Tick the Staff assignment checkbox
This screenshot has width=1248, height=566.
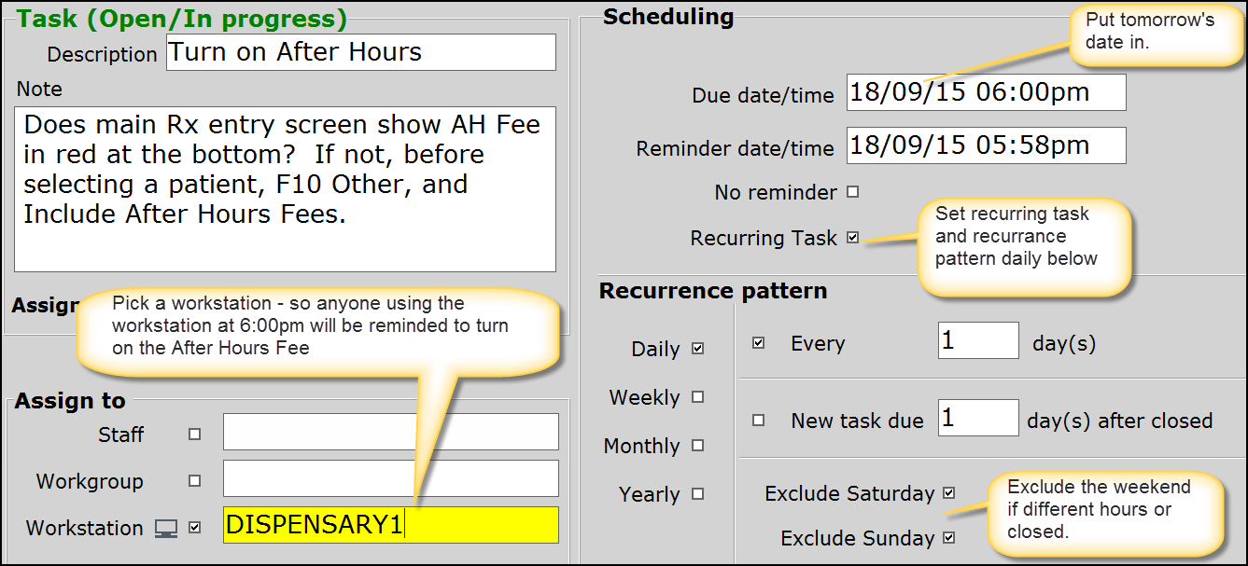195,434
